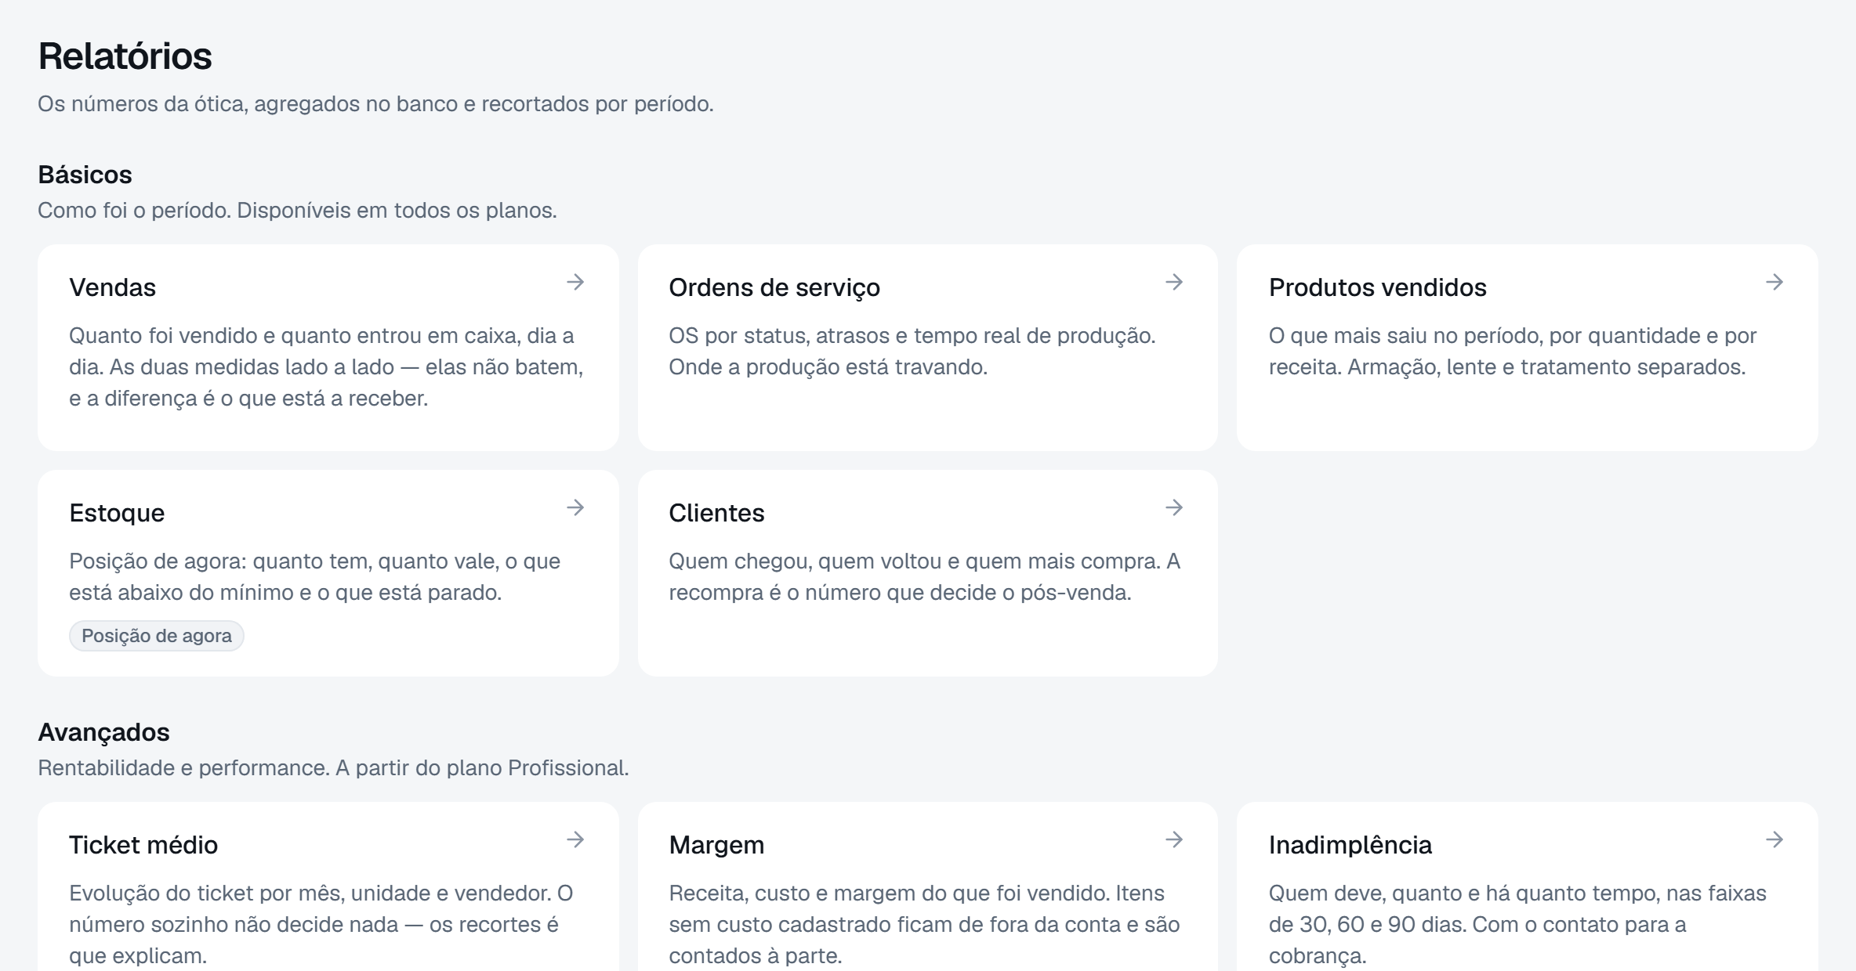The height and width of the screenshot is (971, 1856).
Task: Click the arrow icon on the Estoque card
Action: click(x=575, y=507)
